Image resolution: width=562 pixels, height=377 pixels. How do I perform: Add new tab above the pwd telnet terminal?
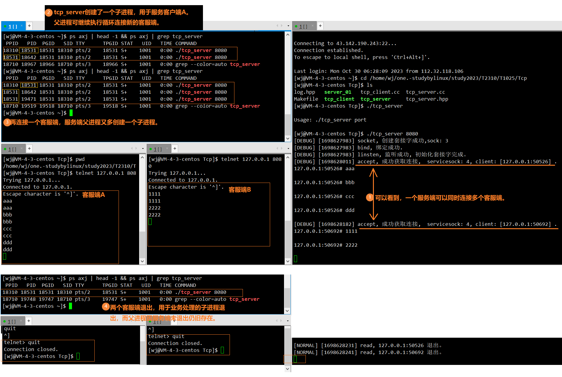[29, 148]
